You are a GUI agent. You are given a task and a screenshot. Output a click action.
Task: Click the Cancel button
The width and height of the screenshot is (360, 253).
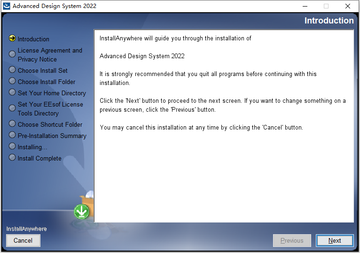(x=23, y=240)
